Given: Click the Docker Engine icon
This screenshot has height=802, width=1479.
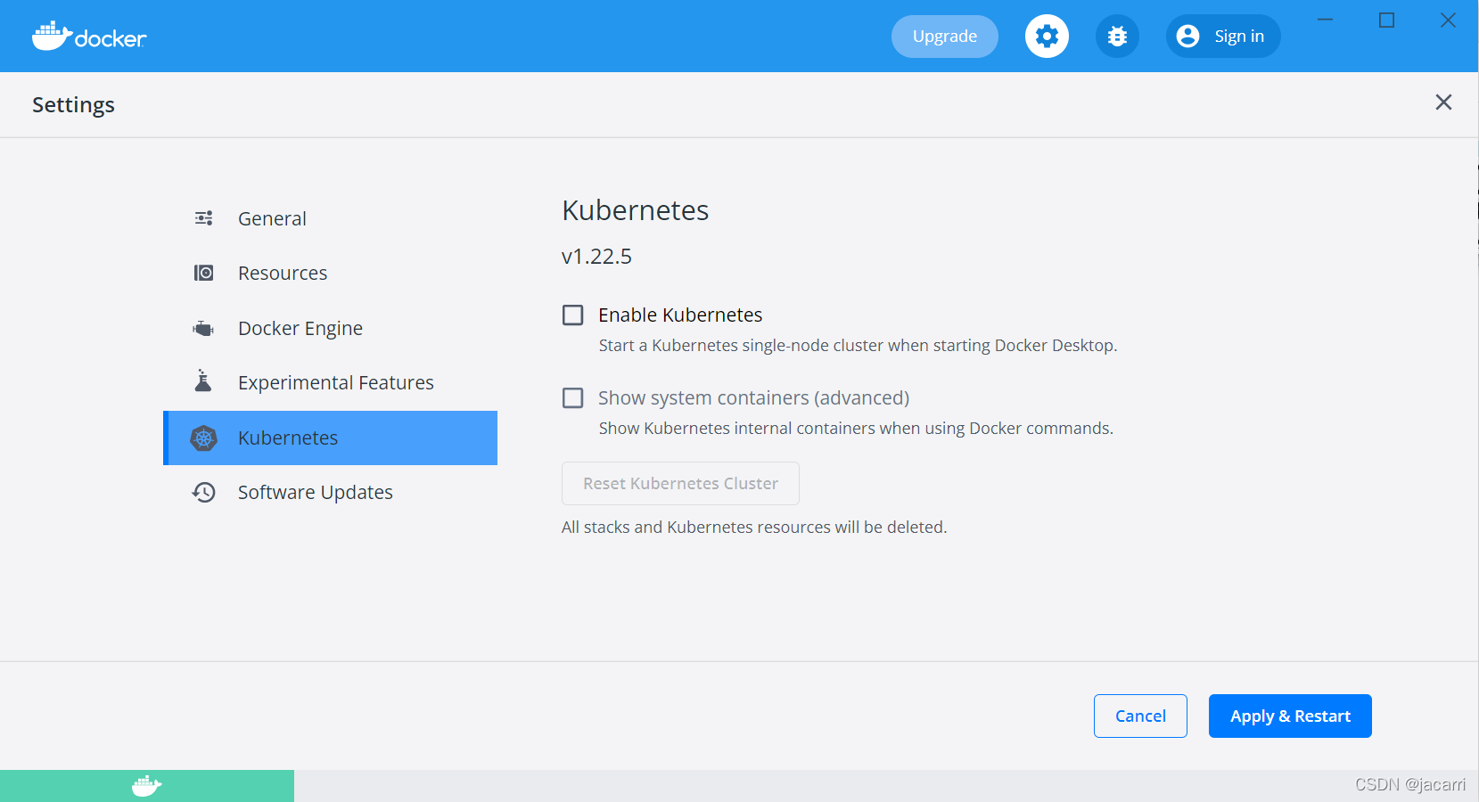Looking at the screenshot, I should (203, 328).
